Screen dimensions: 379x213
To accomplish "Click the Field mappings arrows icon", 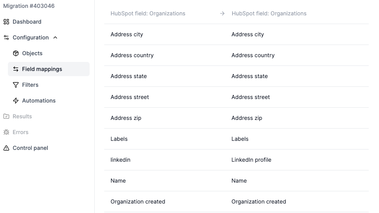I will coord(16,69).
